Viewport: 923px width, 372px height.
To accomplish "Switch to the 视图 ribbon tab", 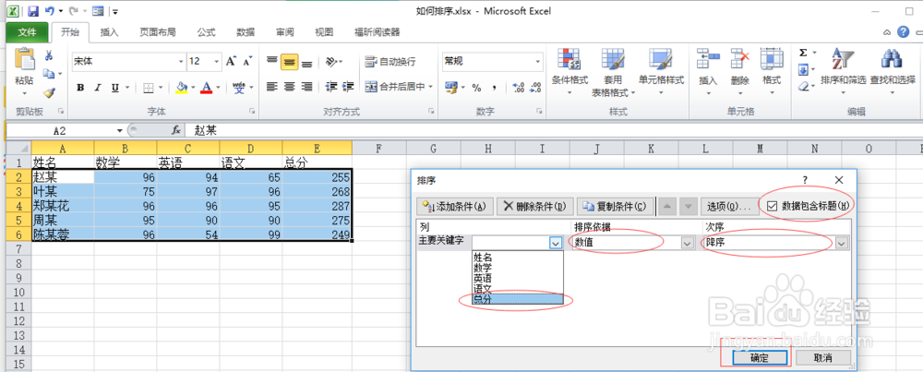I will (x=324, y=32).
